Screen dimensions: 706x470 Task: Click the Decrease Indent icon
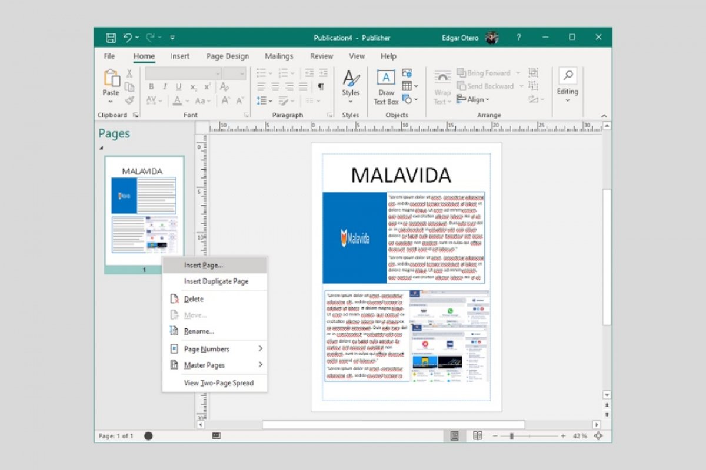309,73
